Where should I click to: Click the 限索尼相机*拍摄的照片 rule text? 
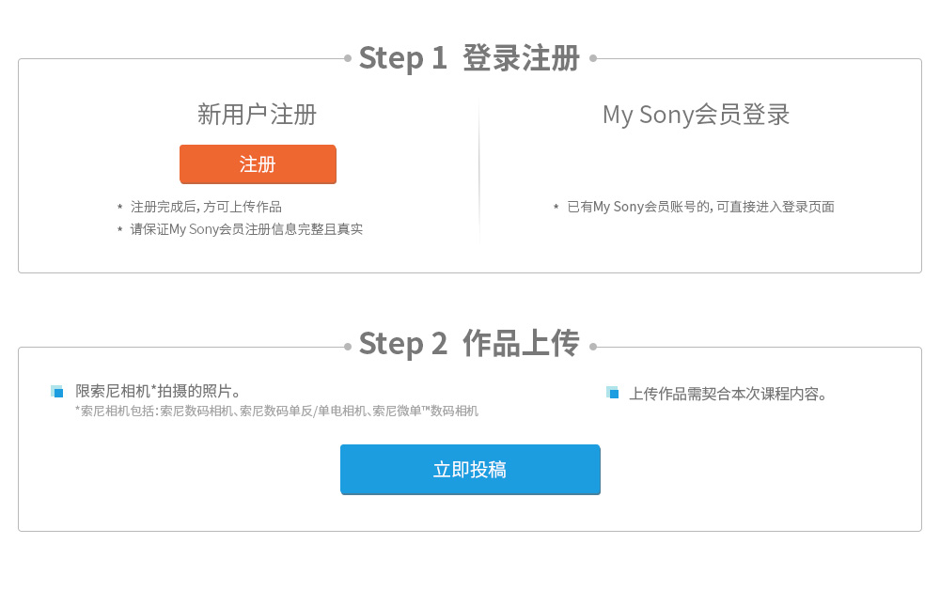coord(158,392)
